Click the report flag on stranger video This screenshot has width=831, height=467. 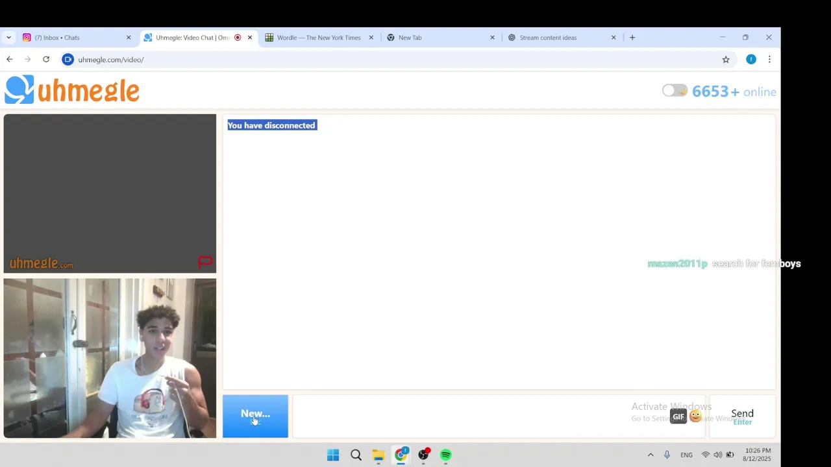[205, 262]
